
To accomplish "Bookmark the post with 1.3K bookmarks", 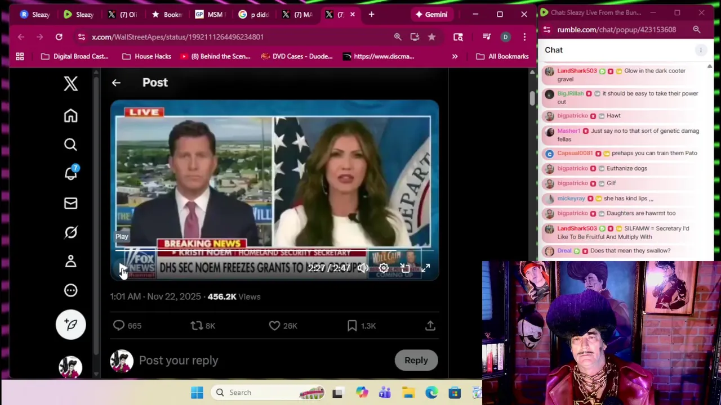I will tap(352, 326).
